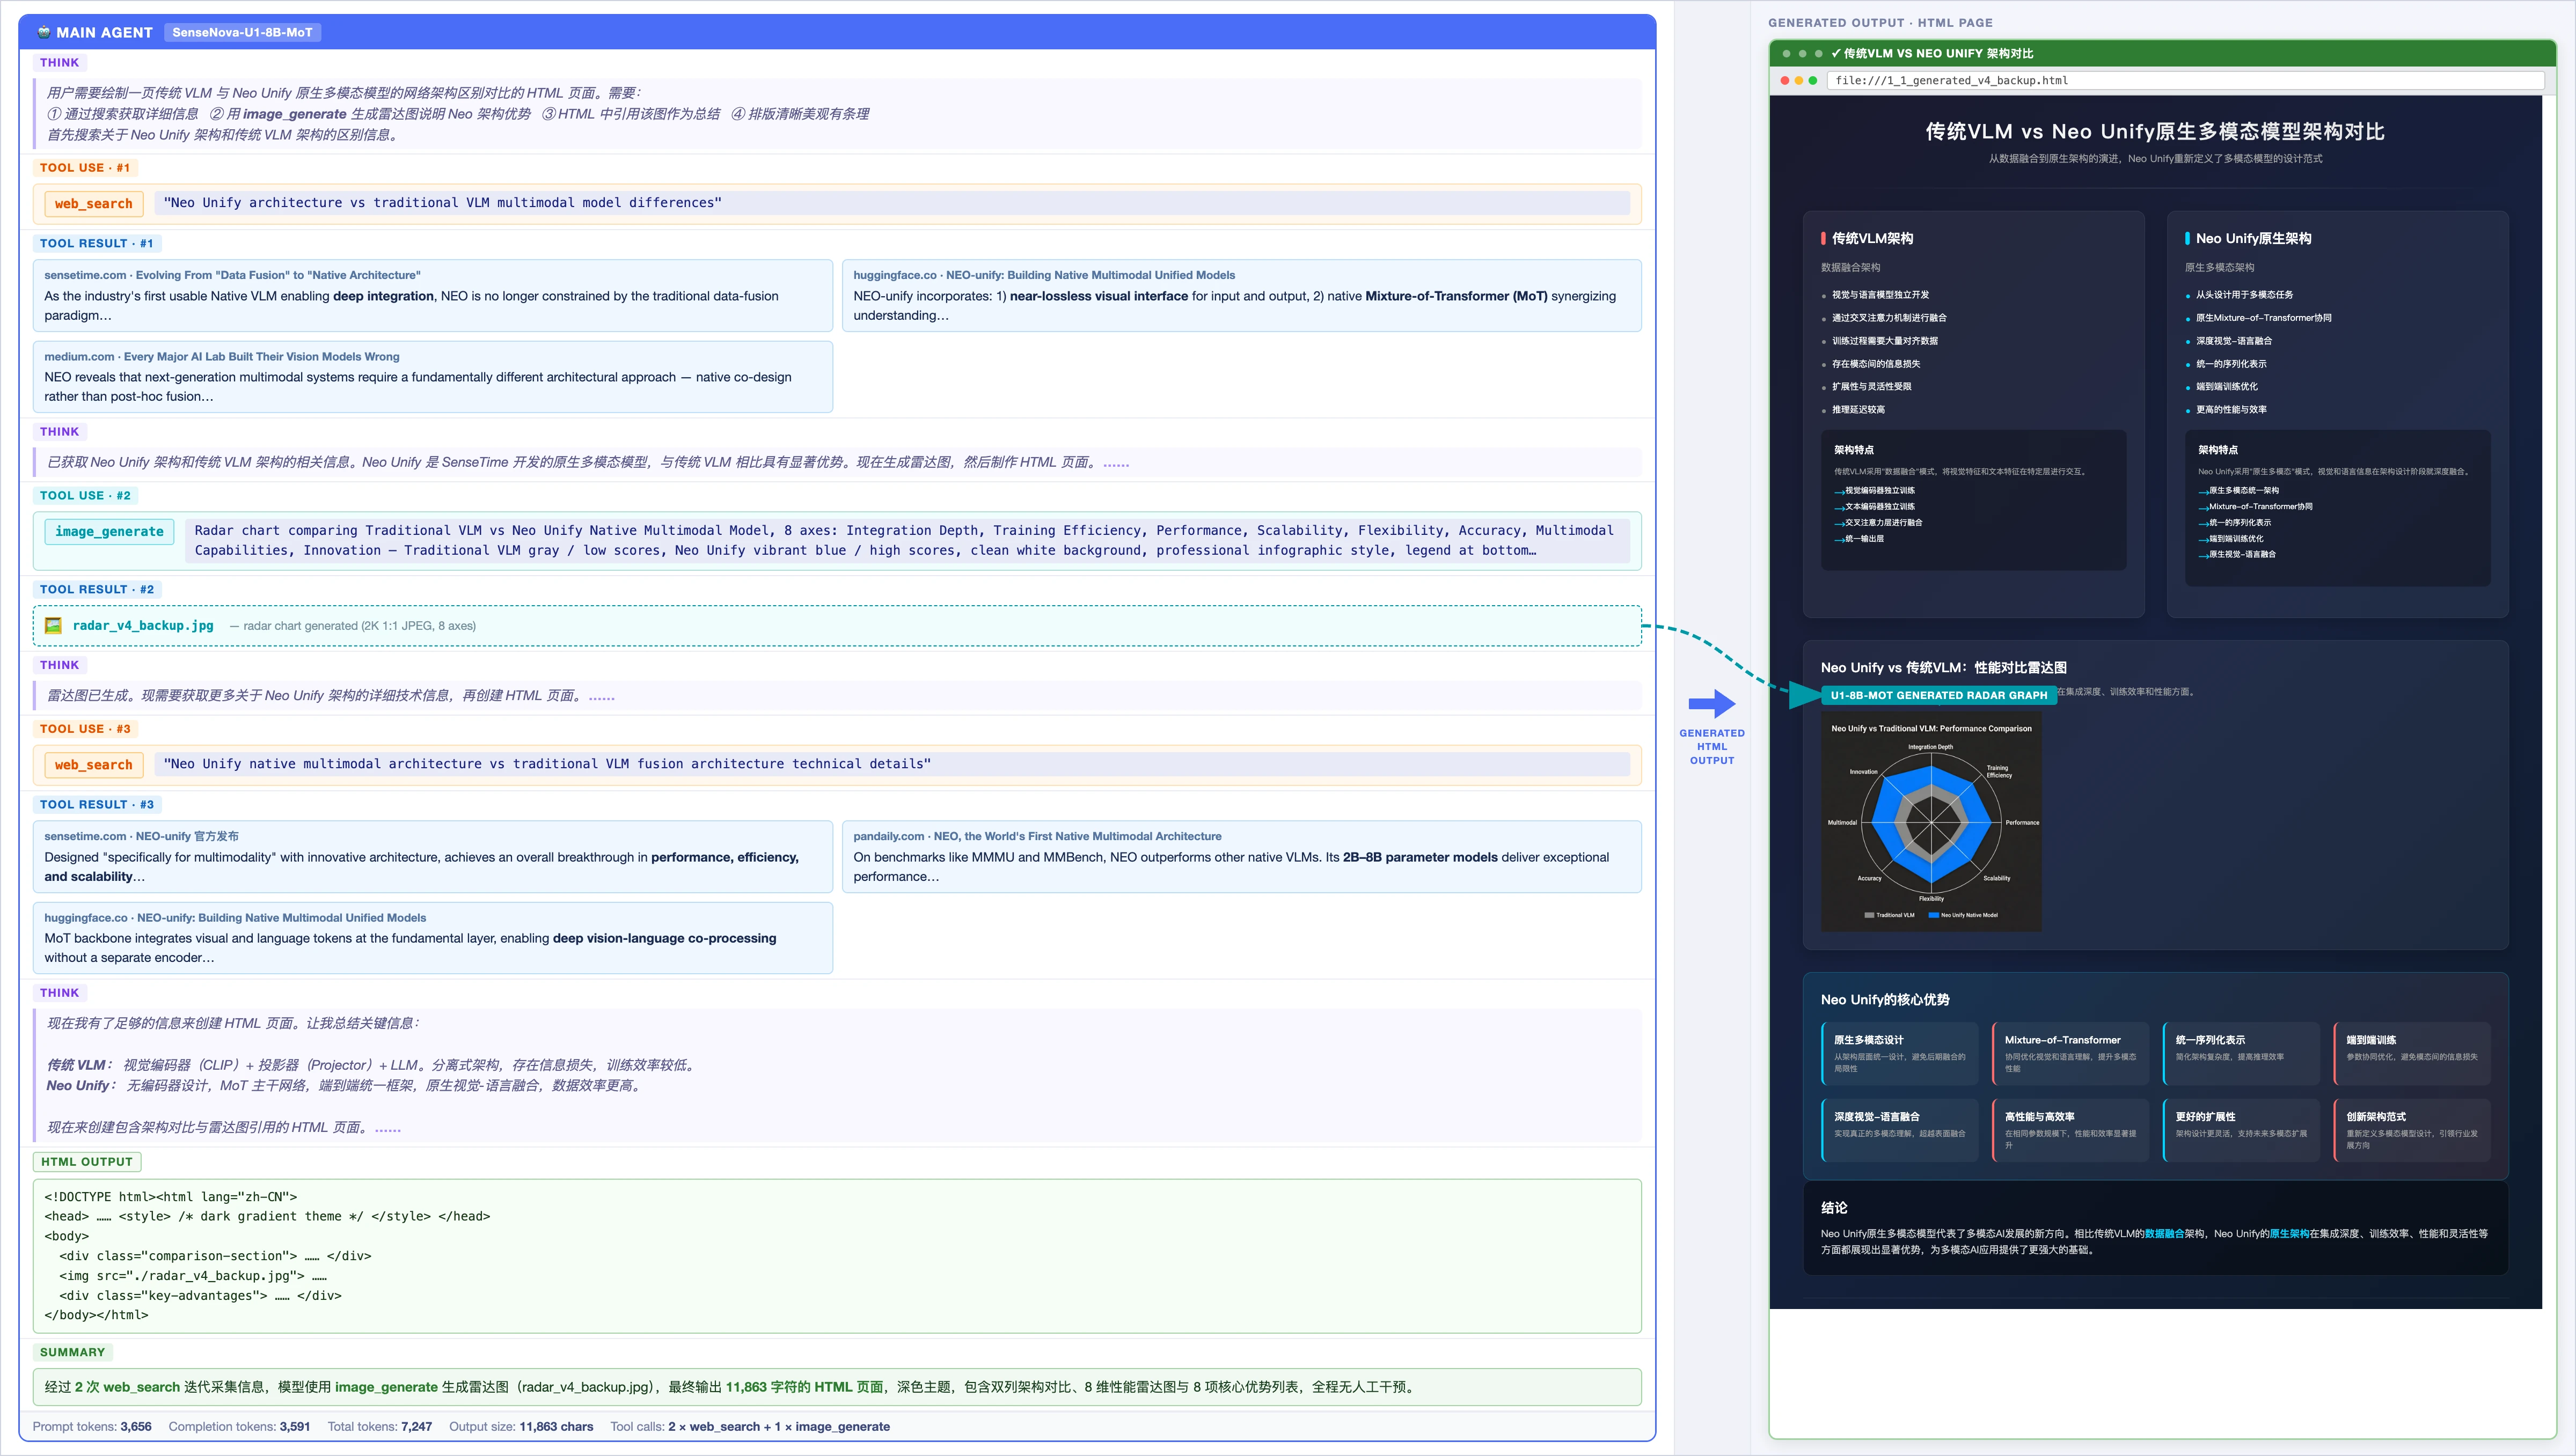Click the blue Neo Unify Native Model legend swatch

(1934, 915)
